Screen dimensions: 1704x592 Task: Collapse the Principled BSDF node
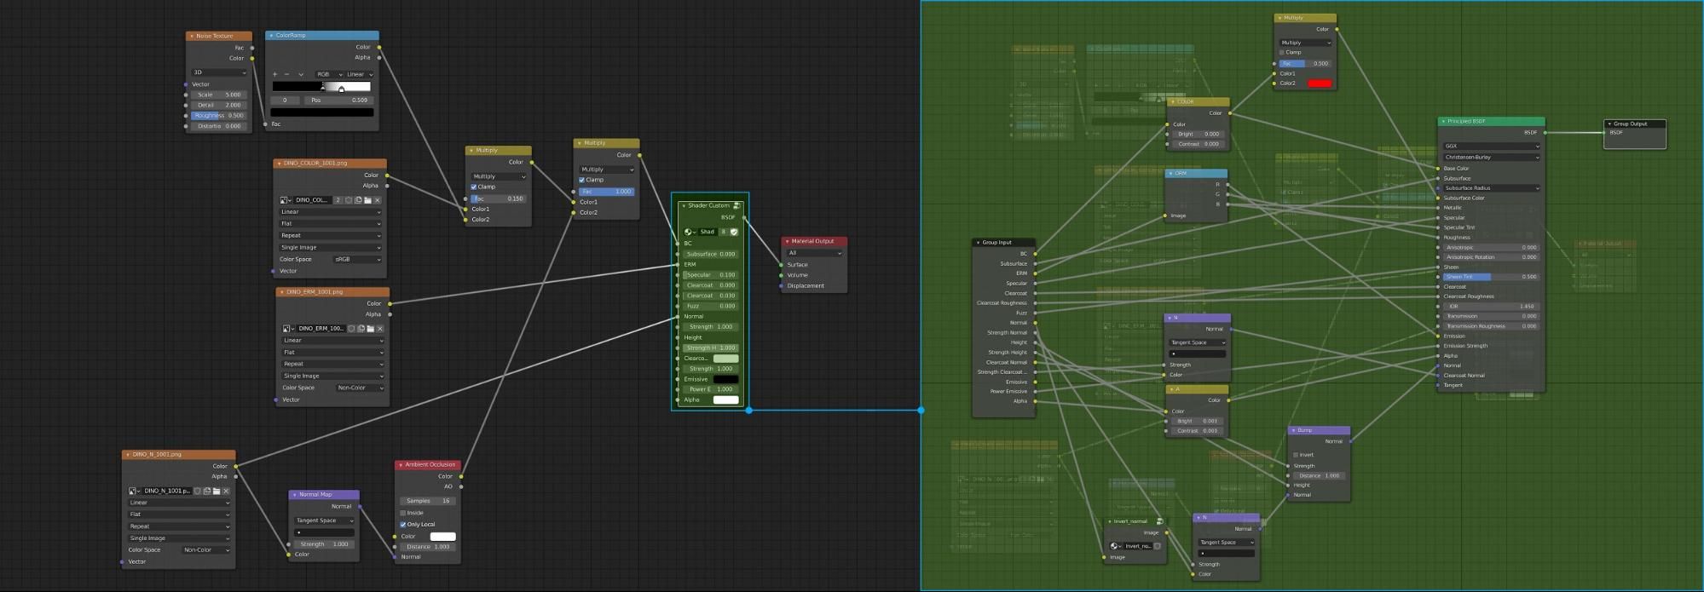1443,122
